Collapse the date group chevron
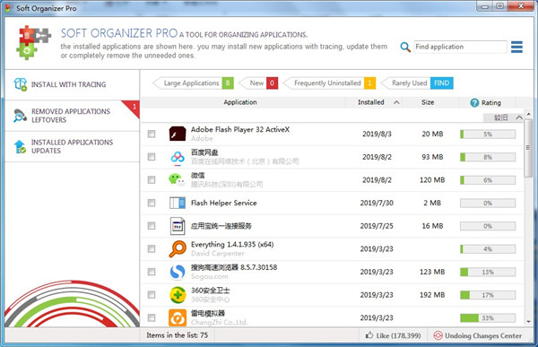538x347 pixels. [519, 117]
